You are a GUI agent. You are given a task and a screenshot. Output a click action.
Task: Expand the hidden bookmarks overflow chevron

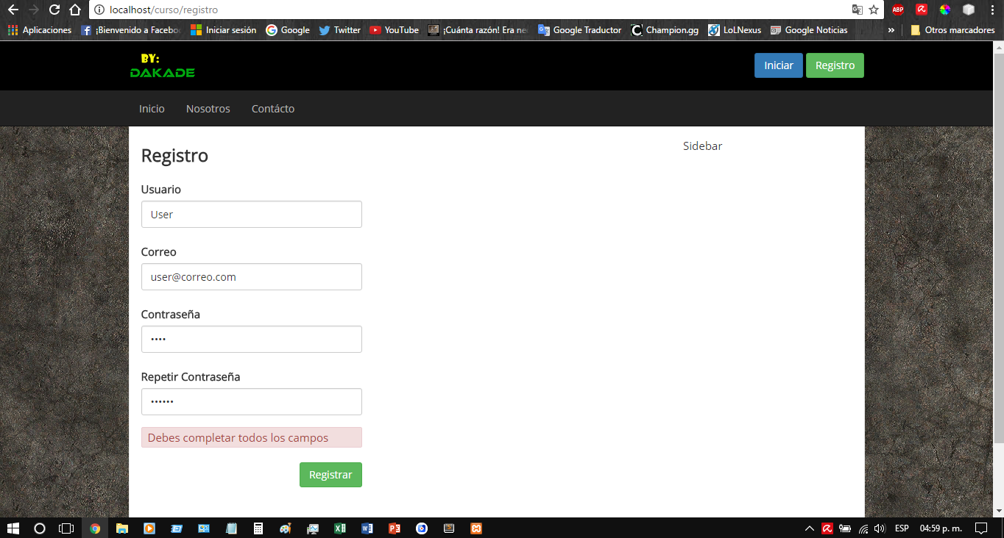[891, 30]
